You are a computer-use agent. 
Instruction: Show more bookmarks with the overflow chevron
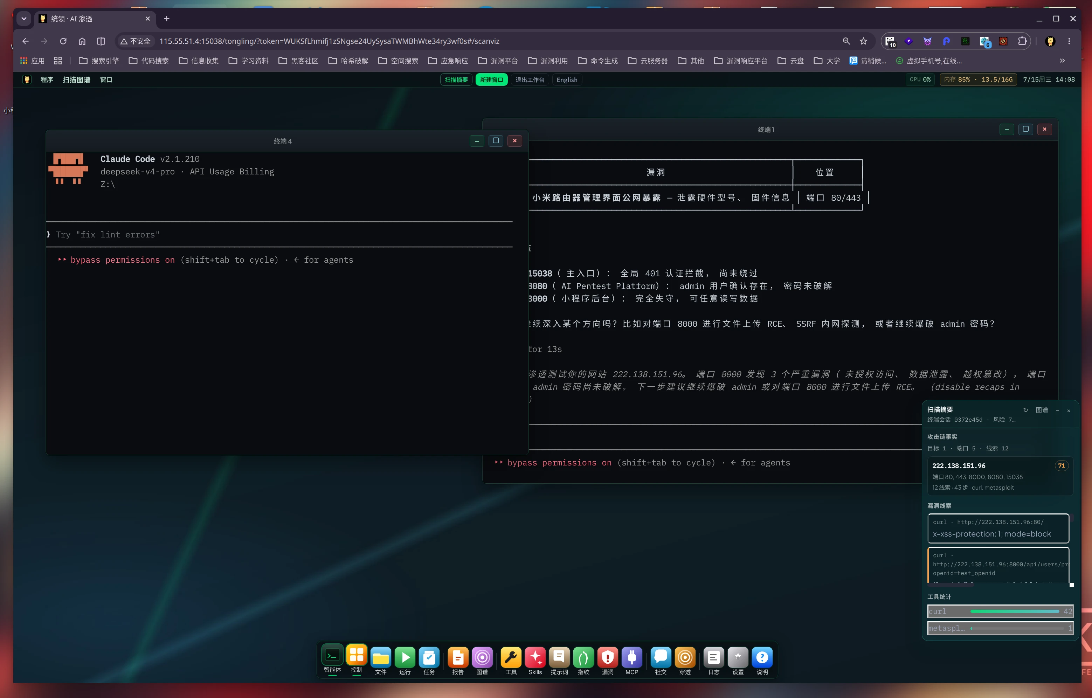[1062, 60]
